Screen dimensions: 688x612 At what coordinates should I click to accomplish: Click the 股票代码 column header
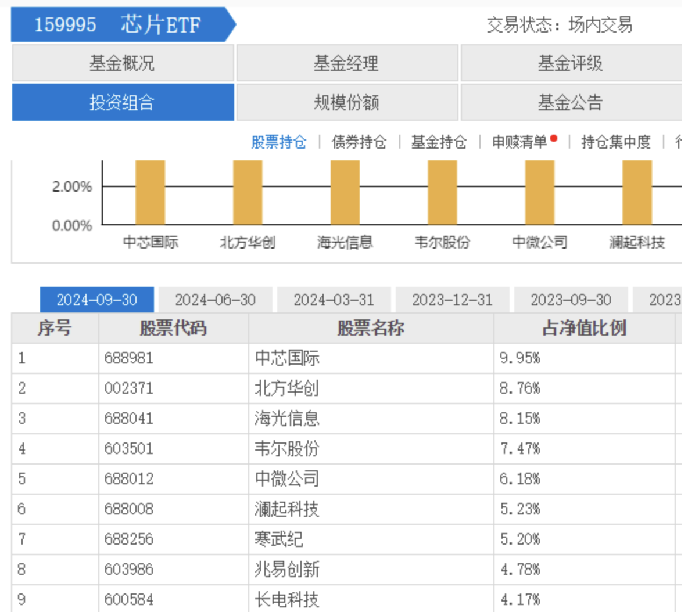point(173,328)
